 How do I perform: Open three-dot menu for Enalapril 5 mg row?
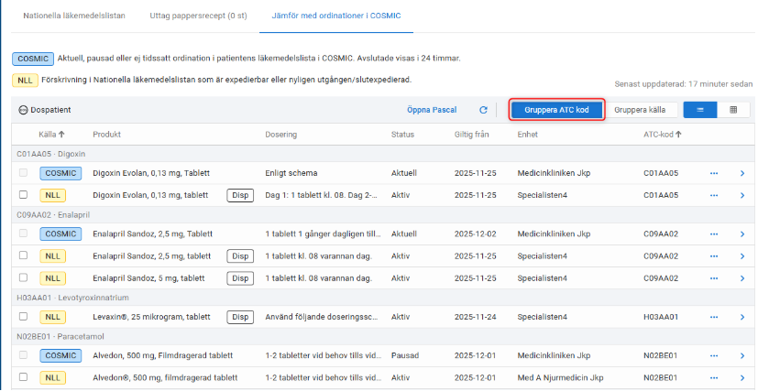click(x=714, y=277)
